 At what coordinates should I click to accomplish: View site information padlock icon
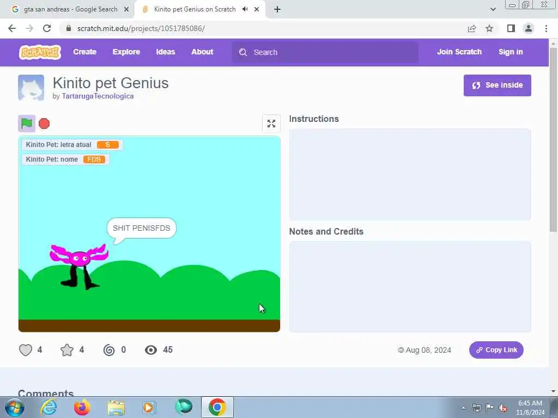pyautogui.click(x=68, y=28)
